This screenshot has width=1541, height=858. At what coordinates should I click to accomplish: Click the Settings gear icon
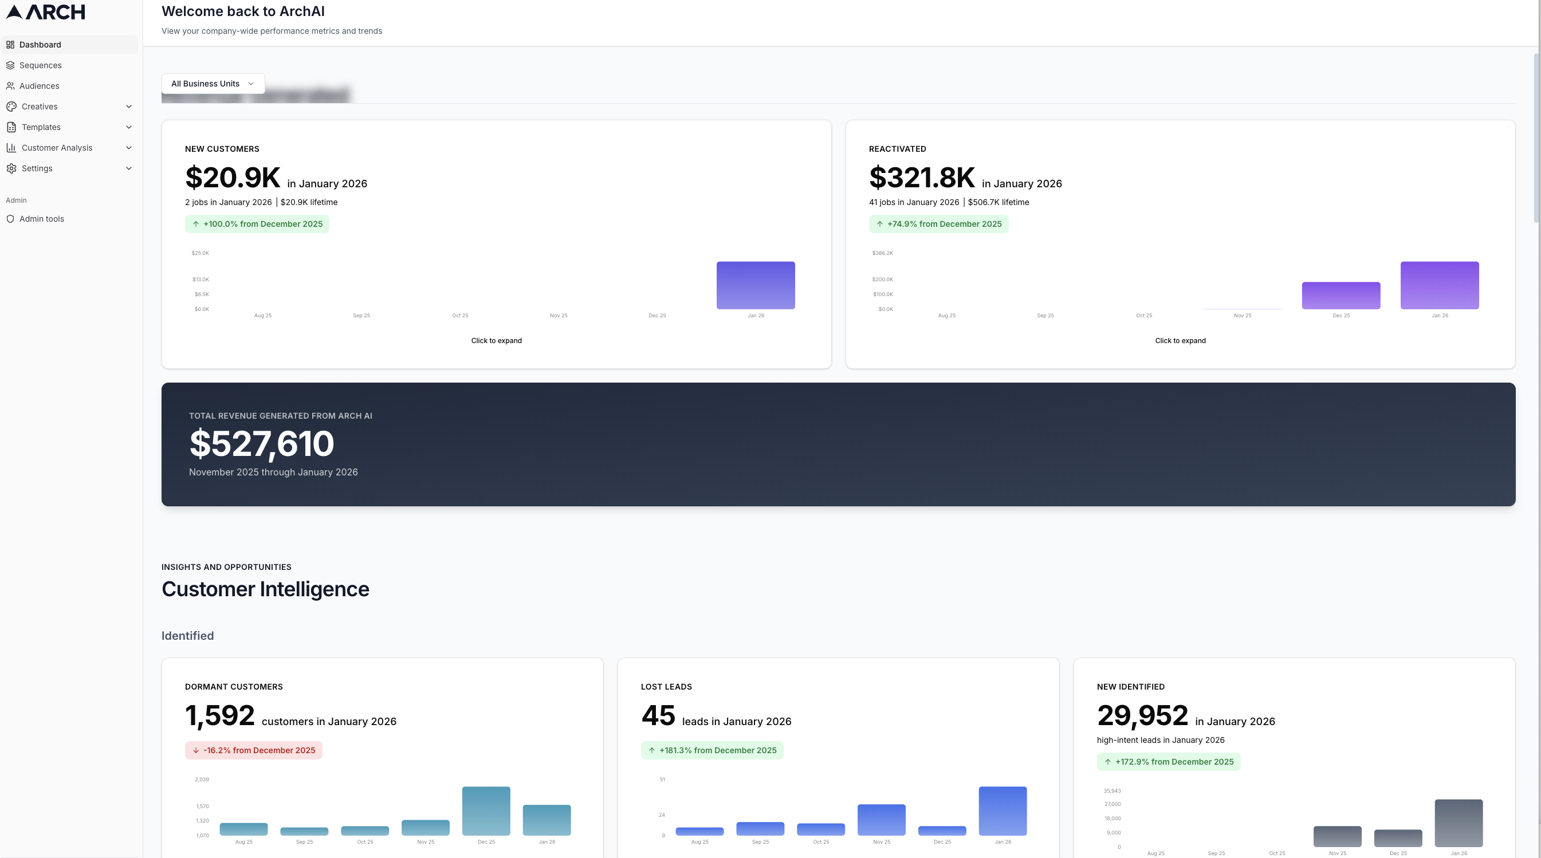point(12,168)
